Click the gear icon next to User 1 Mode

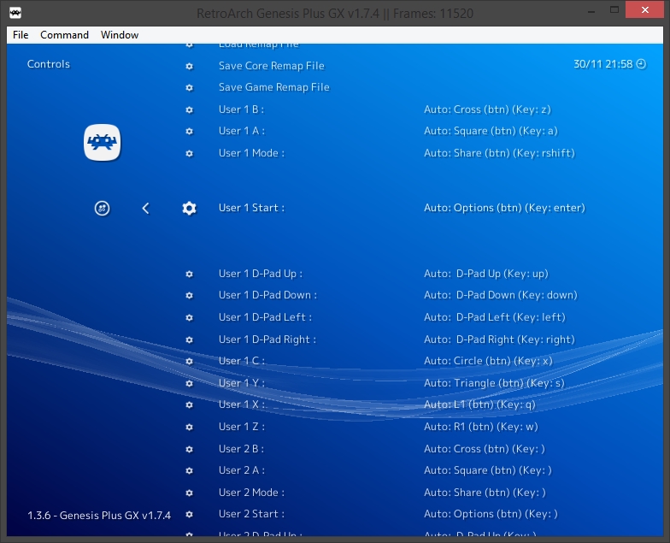point(190,154)
